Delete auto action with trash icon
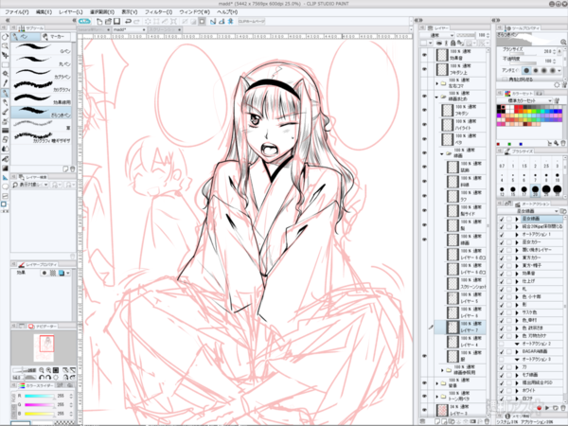This screenshot has height=426, width=568. coord(562,408)
